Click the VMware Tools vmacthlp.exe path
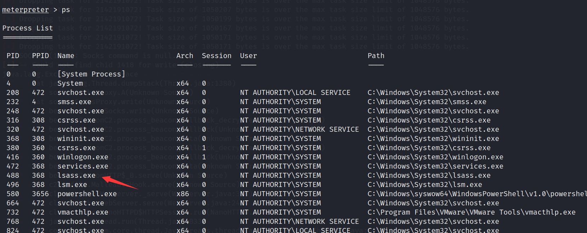 tap(471, 212)
